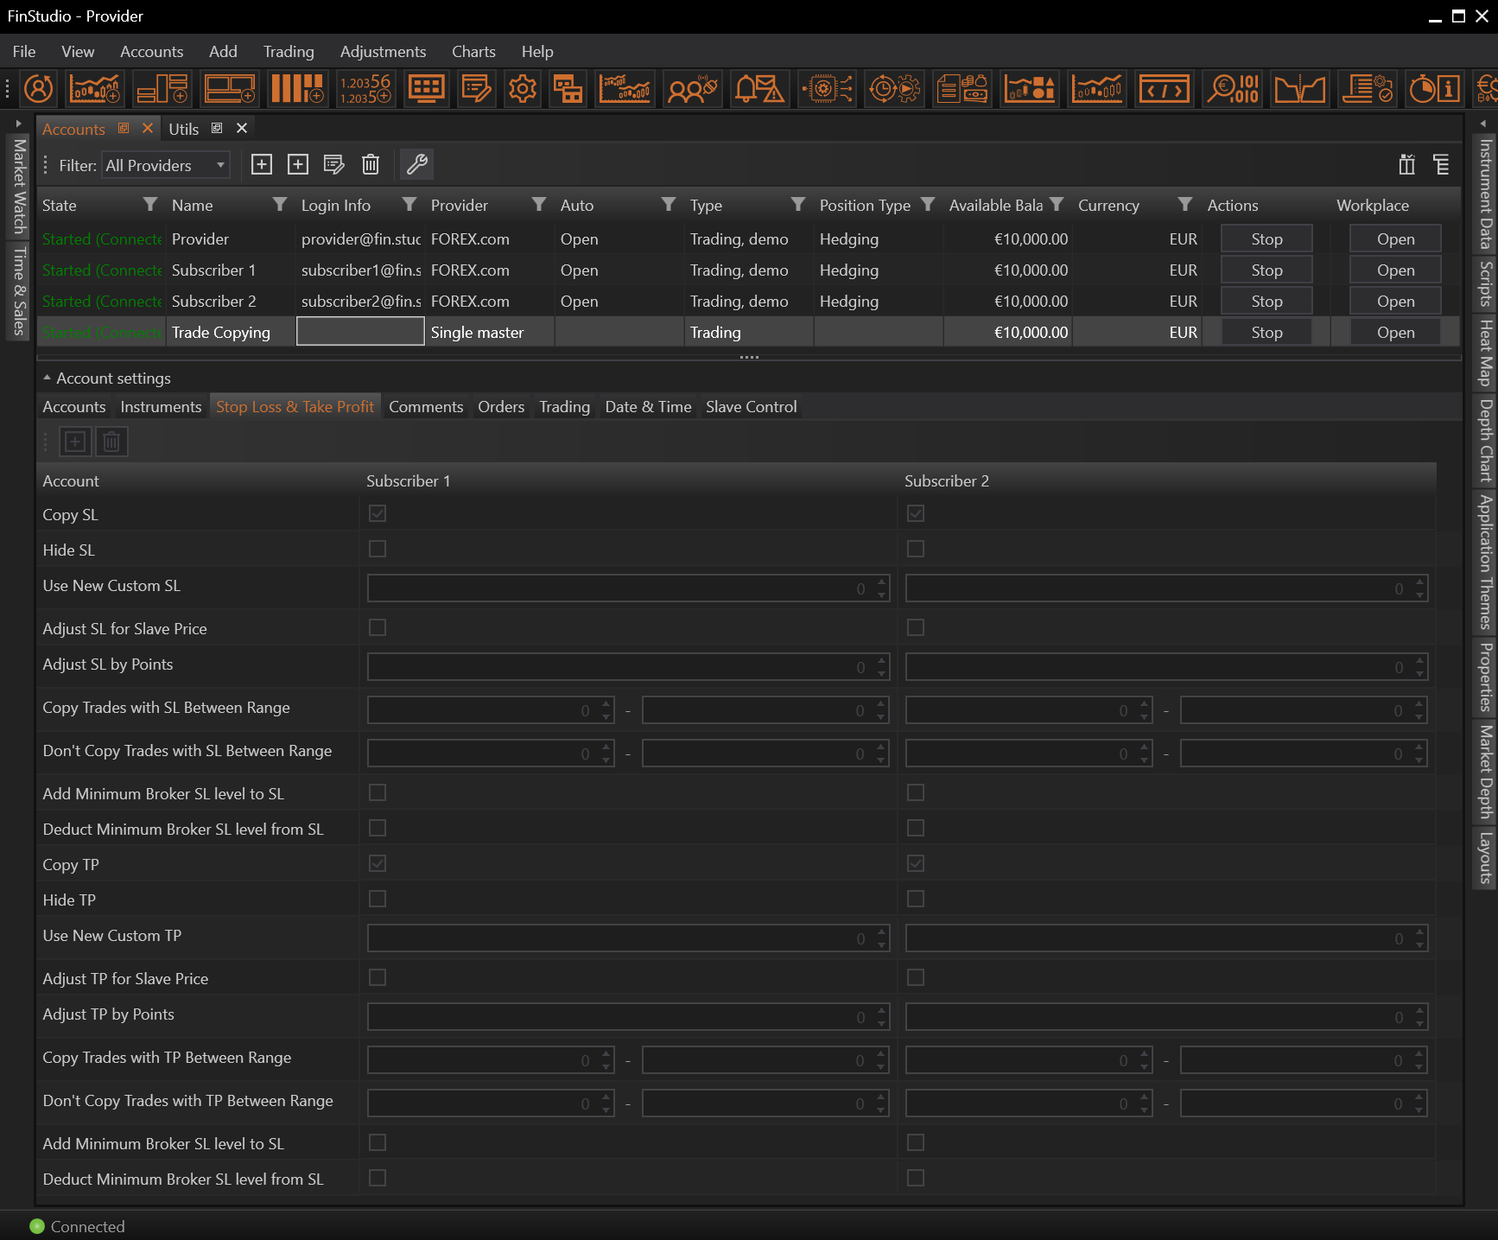Enable Hide SL for Subscriber 2
1498x1240 pixels.
(916, 550)
